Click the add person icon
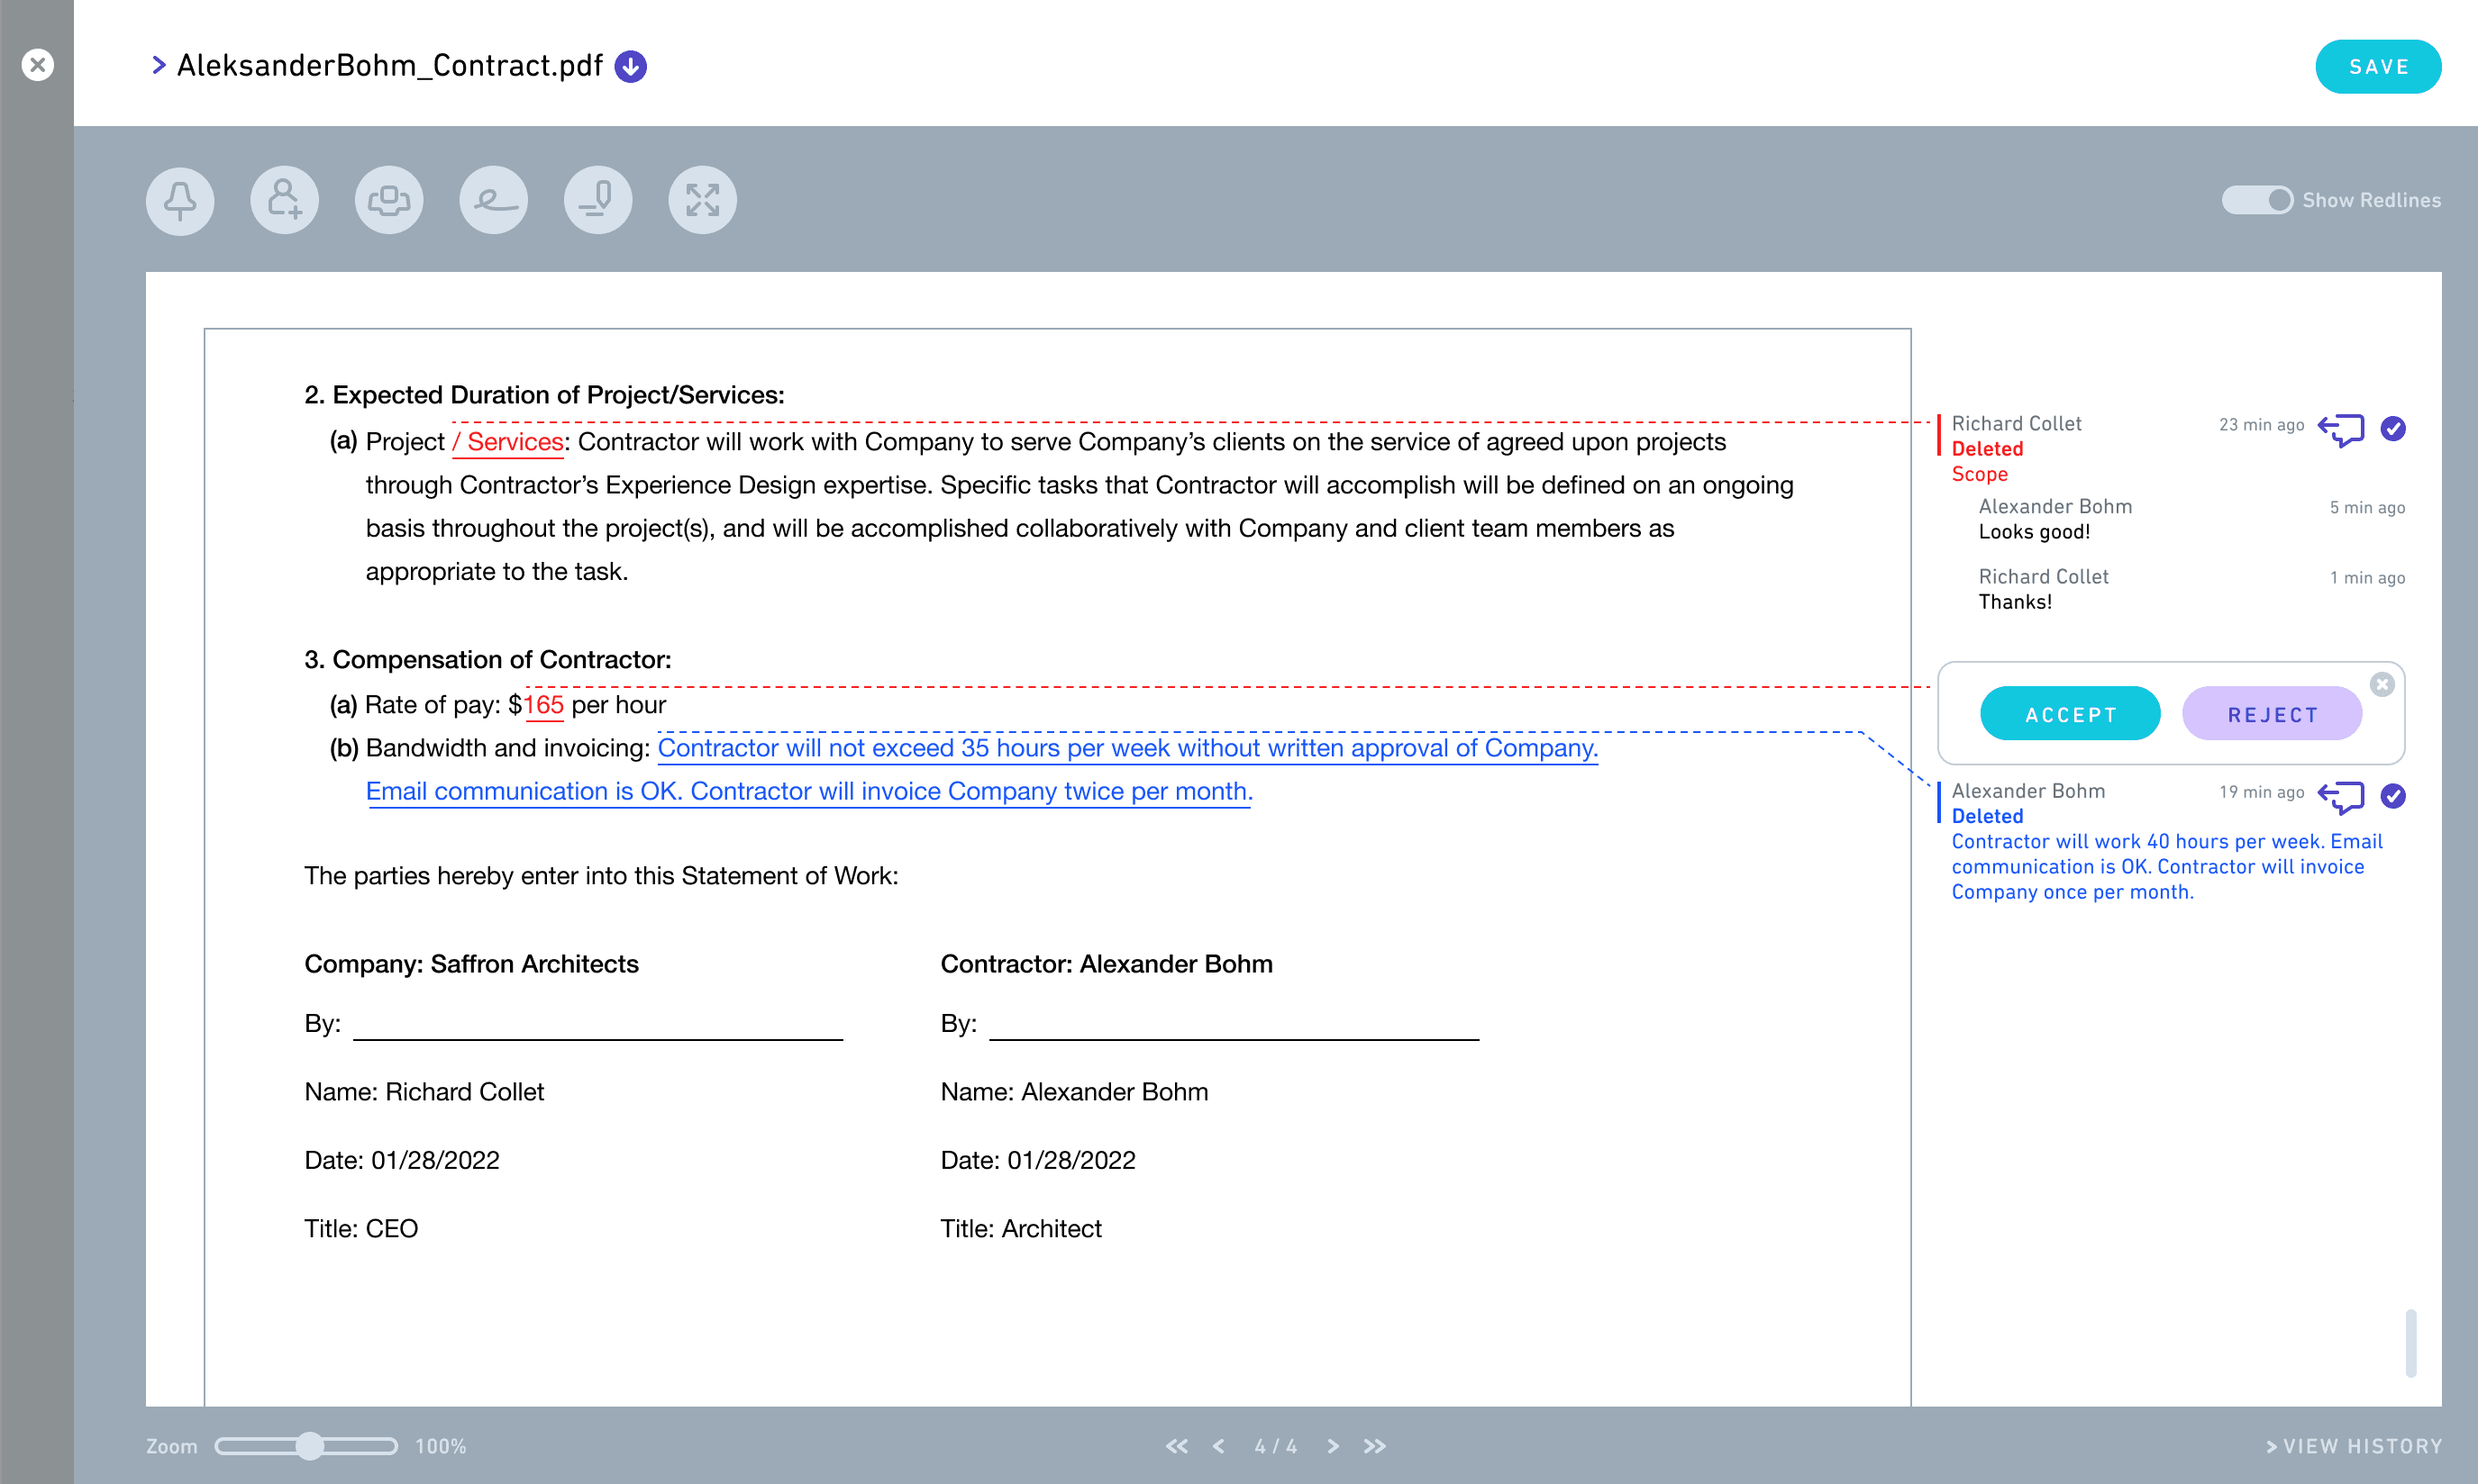2478x1484 pixels. coord(284,200)
